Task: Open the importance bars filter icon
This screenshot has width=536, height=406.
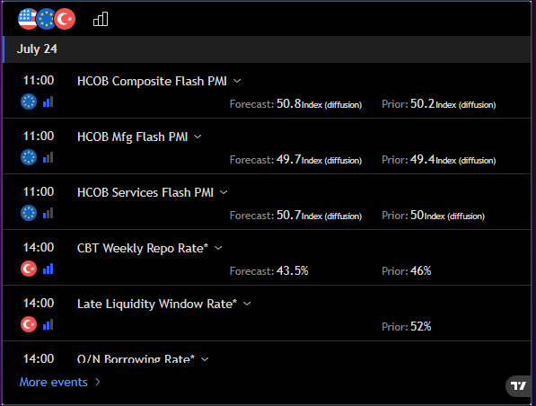Action: pyautogui.click(x=101, y=19)
